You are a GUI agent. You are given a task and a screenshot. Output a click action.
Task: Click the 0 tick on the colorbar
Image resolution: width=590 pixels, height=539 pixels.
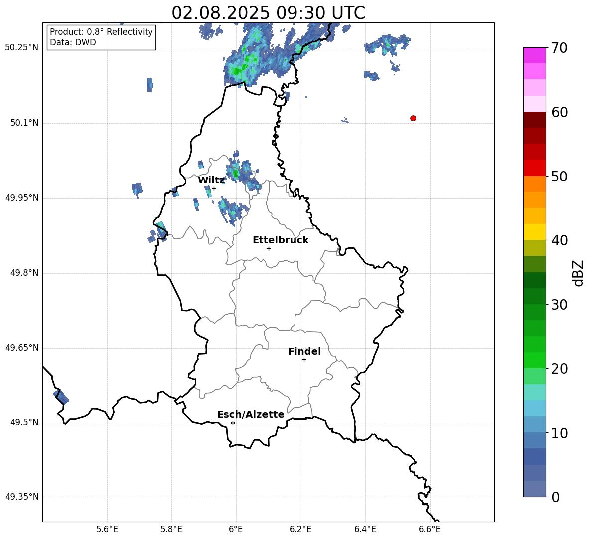click(x=556, y=497)
